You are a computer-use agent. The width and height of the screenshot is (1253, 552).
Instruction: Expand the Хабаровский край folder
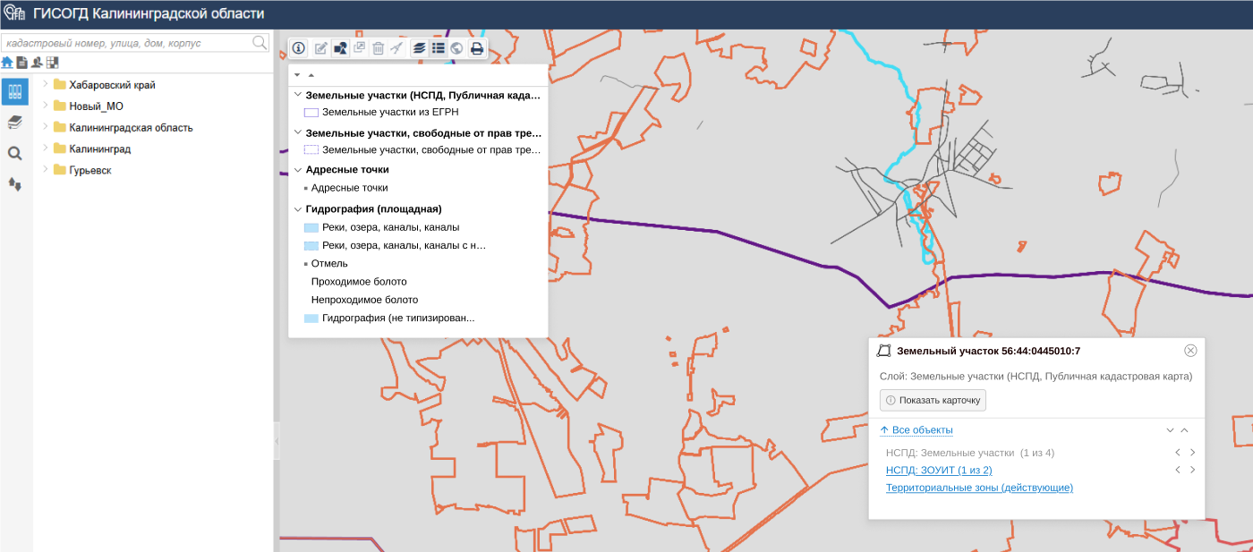tap(45, 84)
